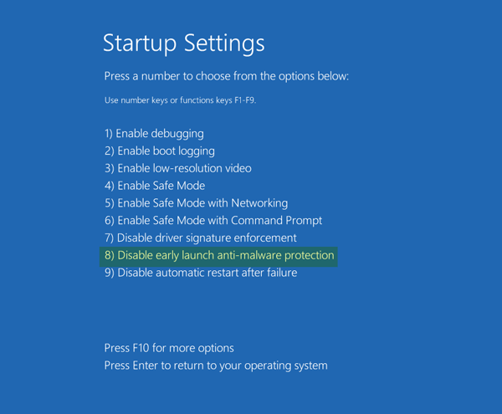Image resolution: width=502 pixels, height=414 pixels.
Task: Click the 'Press a number to choose' instruction
Action: pos(226,76)
